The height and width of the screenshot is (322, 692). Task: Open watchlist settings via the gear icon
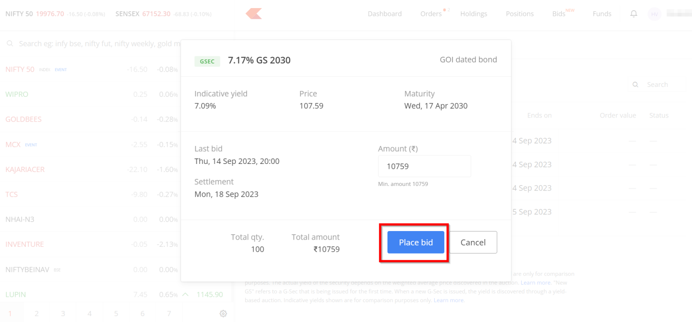(x=223, y=313)
